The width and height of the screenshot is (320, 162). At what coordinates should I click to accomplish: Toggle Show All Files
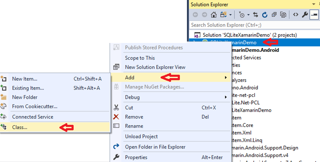(283, 15)
